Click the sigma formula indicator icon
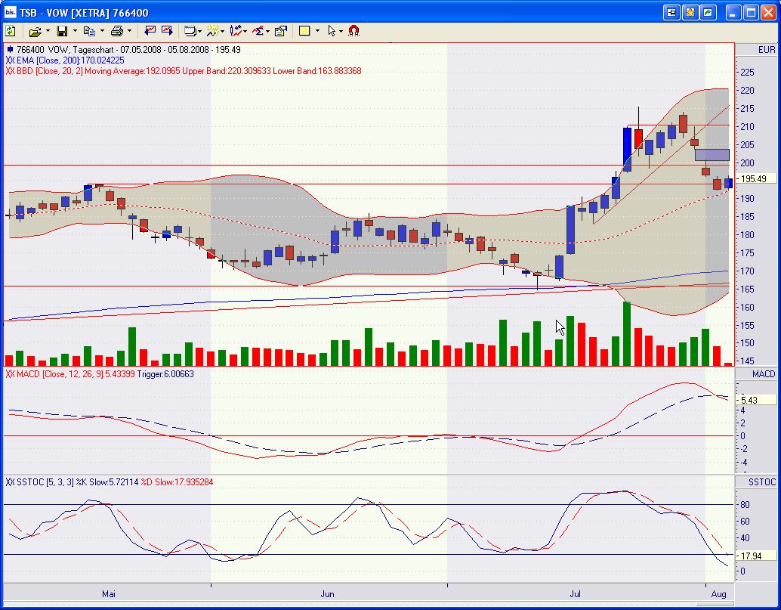This screenshot has width=781, height=610. pos(258,31)
